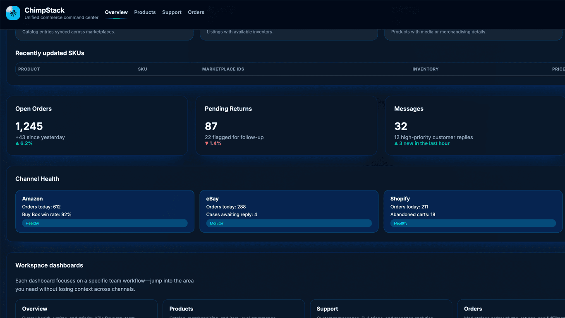Click '22 flagged for follow-up' text
565x318 pixels.
point(234,137)
